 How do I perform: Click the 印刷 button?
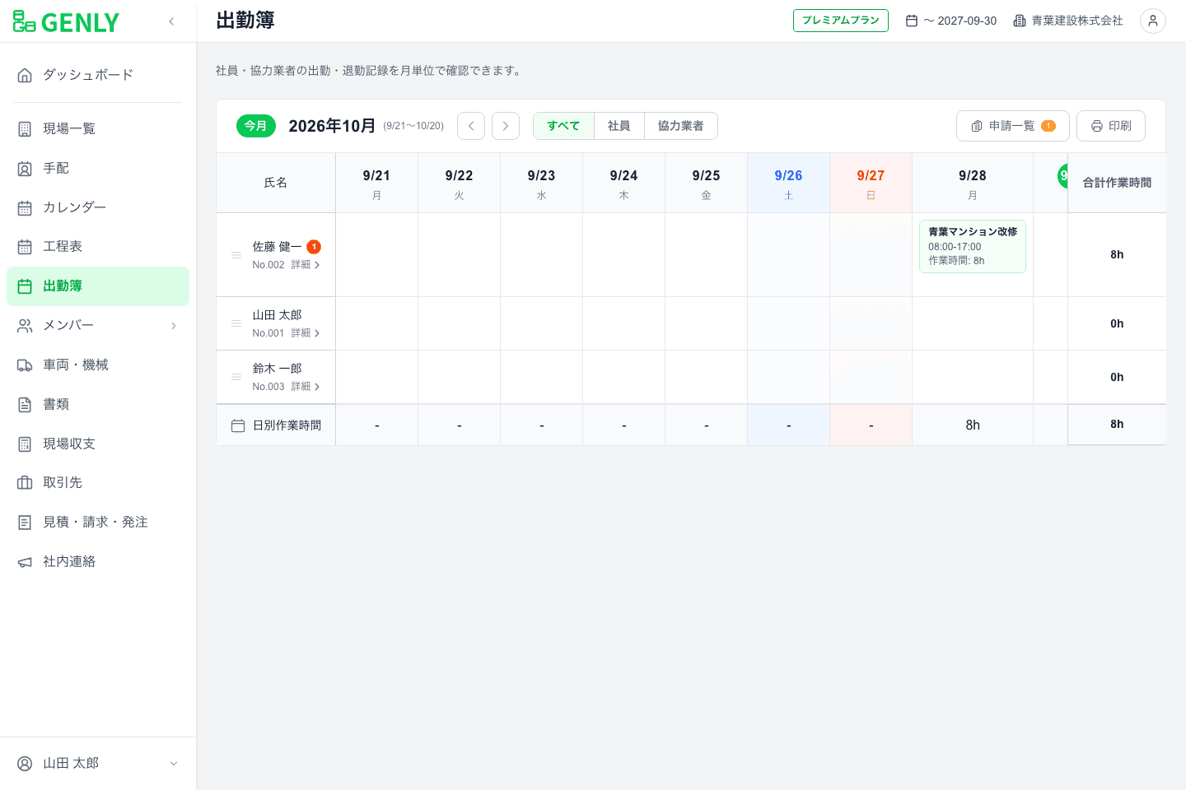pyautogui.click(x=1111, y=126)
